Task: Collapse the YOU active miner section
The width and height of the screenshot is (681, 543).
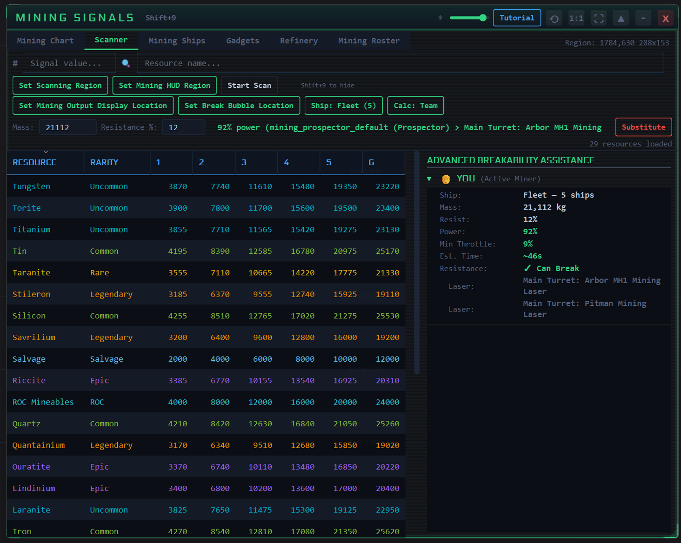Action: coord(429,179)
